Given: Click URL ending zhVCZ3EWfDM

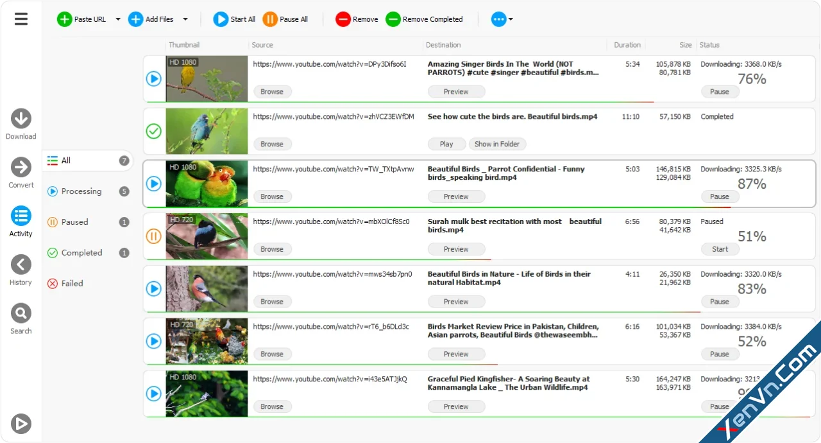Looking at the screenshot, I should pos(334,117).
